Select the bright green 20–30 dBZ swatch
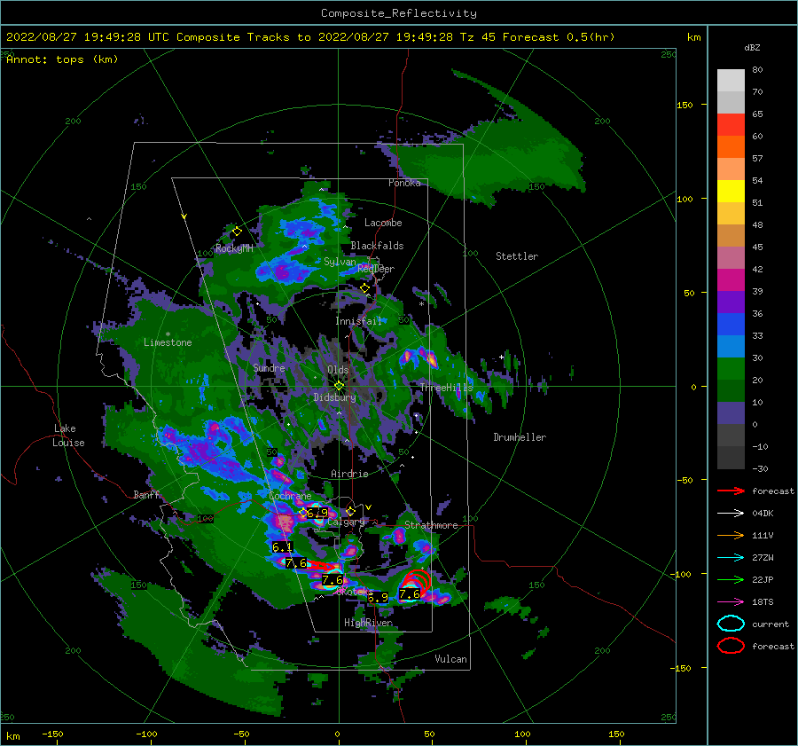Viewport: 798px width, 746px height. click(x=731, y=369)
